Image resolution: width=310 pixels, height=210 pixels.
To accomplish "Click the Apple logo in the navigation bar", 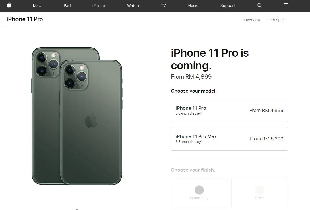I will (x=9, y=5).
